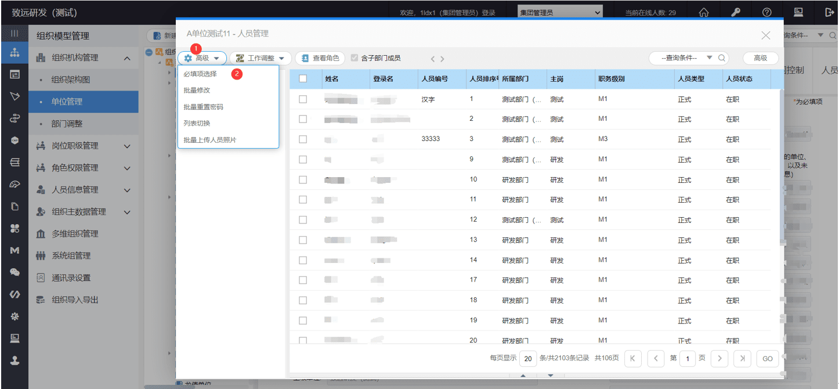Click the person icon at left rail bottom
Viewport: 839px width, 389px height.
15,360
